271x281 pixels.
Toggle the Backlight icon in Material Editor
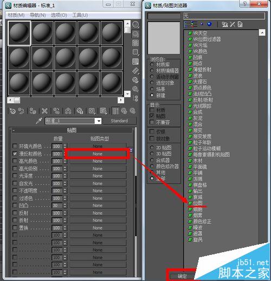tap(135, 34)
